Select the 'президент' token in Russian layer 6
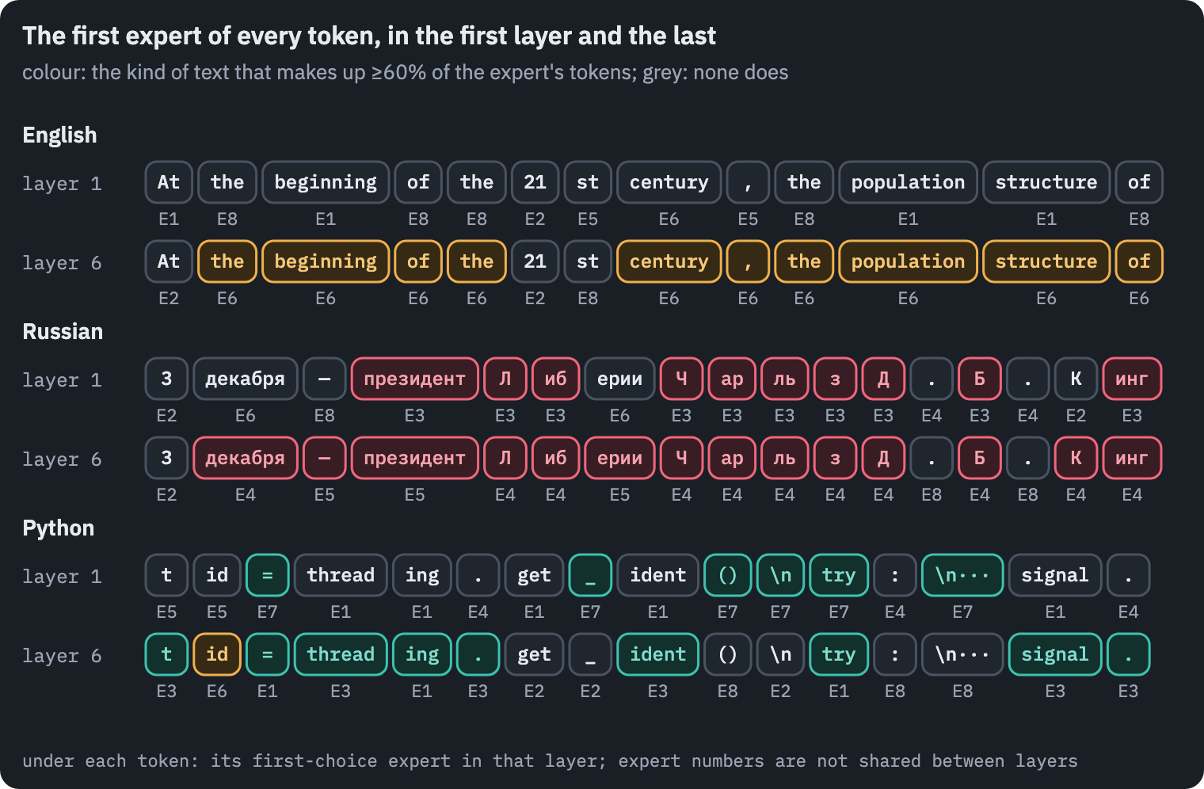This screenshot has width=1204, height=789. (x=415, y=458)
